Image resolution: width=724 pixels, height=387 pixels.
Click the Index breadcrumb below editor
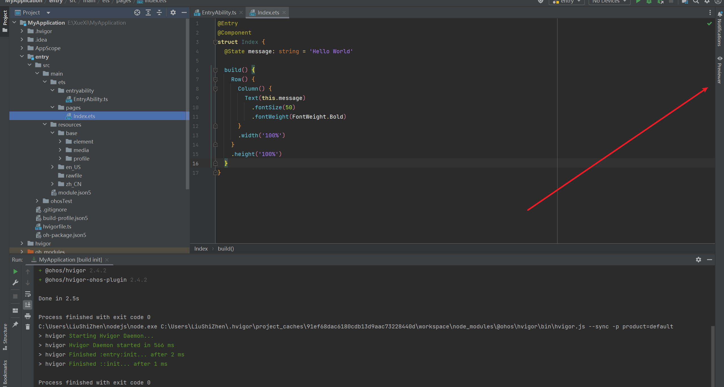point(201,249)
